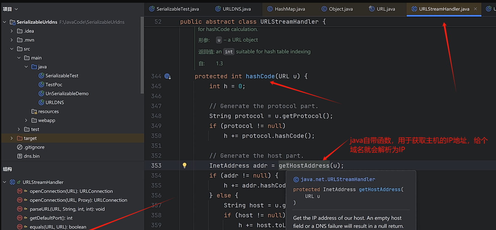This screenshot has width=496, height=230.
Task: Open the URLDNS class in project tree
Action: coord(55,102)
